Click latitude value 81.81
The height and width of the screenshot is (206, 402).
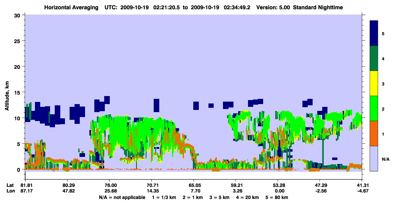[x=25, y=185]
